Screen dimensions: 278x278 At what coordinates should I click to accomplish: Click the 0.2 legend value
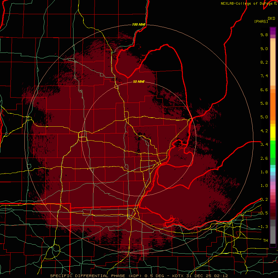264,200
